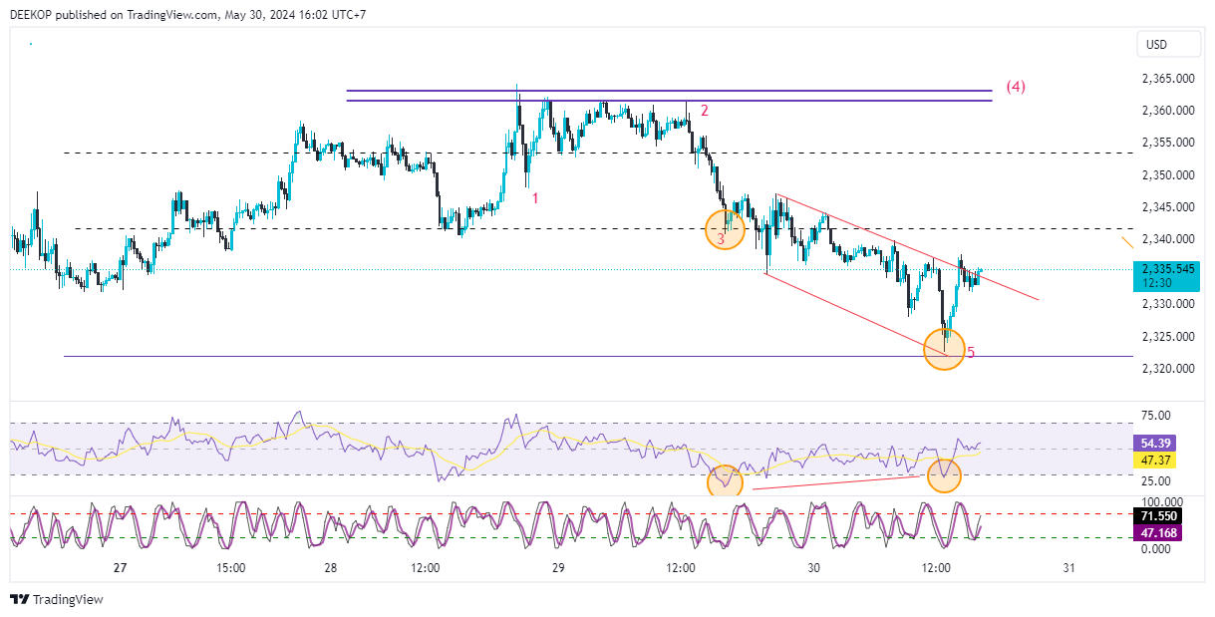Click the date label 31 on time axis

pyautogui.click(x=1068, y=568)
